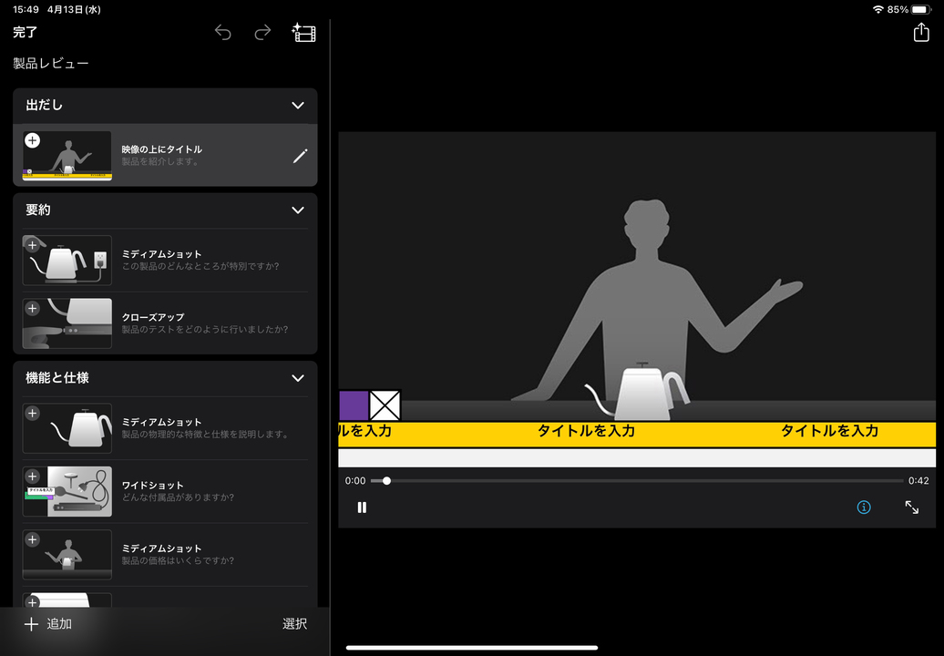944x656 pixels.
Task: Collapse the 要約 section
Action: pyautogui.click(x=297, y=210)
